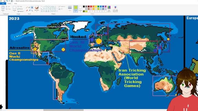Choose the Oval shape
The width and height of the screenshot is (198, 111).
point(46,7)
